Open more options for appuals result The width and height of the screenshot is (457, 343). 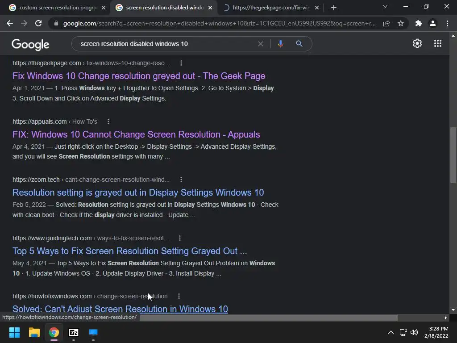pyautogui.click(x=108, y=121)
